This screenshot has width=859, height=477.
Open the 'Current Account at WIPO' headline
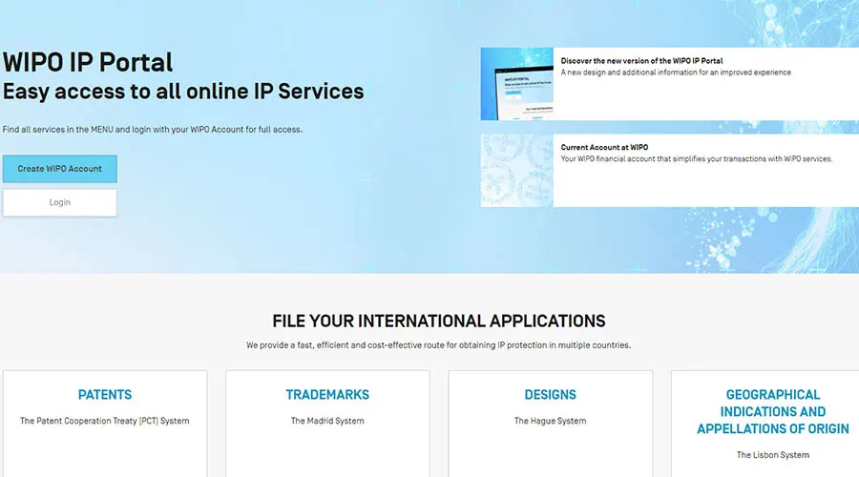pos(604,147)
